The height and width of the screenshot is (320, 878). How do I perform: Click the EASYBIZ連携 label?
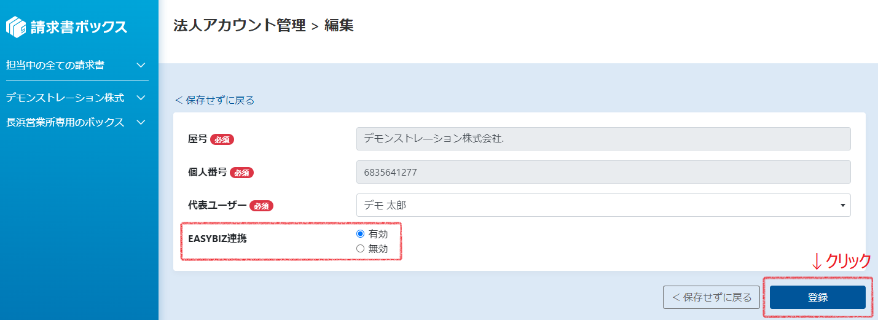(218, 238)
